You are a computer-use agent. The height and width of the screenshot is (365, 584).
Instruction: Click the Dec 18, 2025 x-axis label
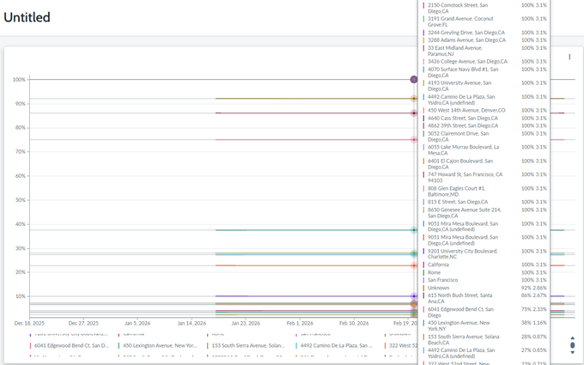[29, 323]
